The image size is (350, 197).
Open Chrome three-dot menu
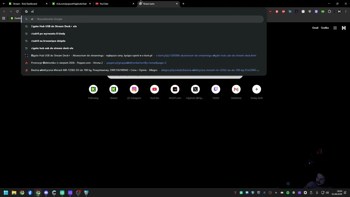346,11
